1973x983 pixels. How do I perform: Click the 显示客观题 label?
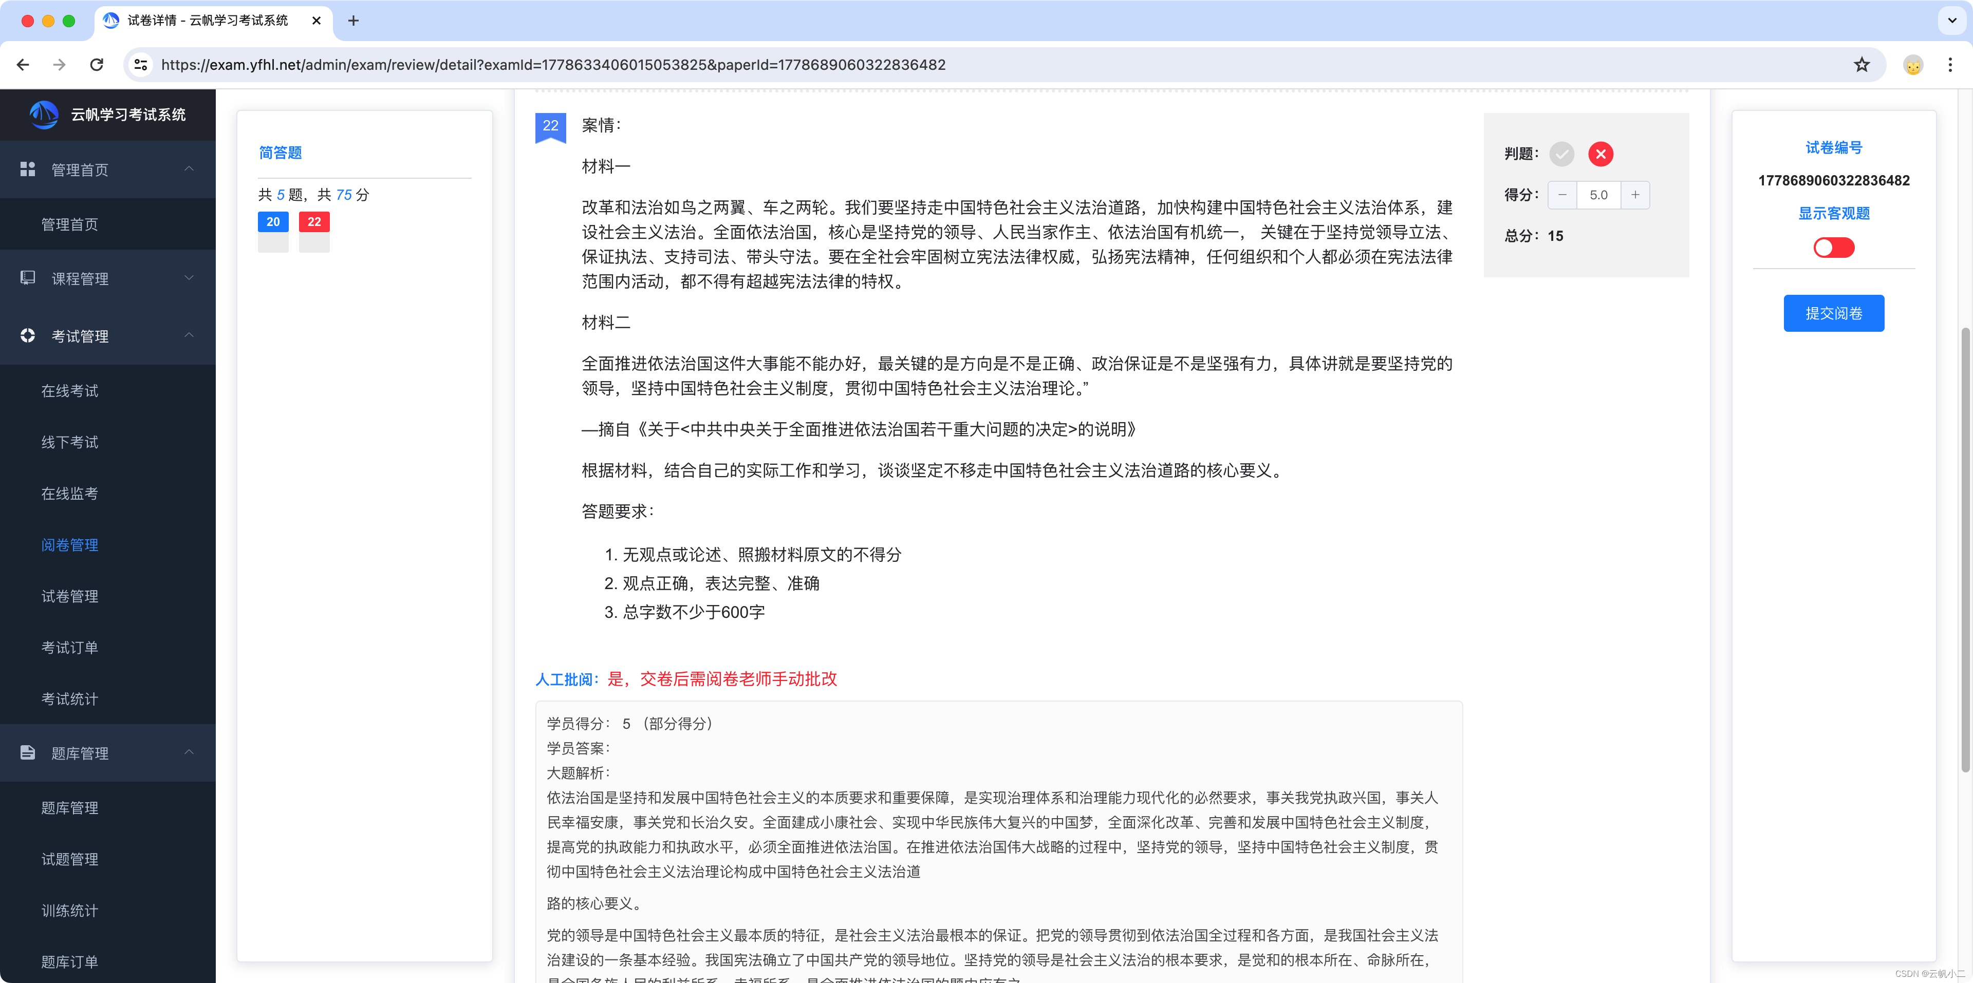coord(1834,213)
